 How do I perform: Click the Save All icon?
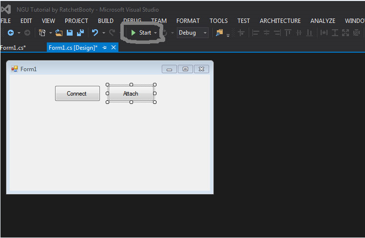click(80, 33)
